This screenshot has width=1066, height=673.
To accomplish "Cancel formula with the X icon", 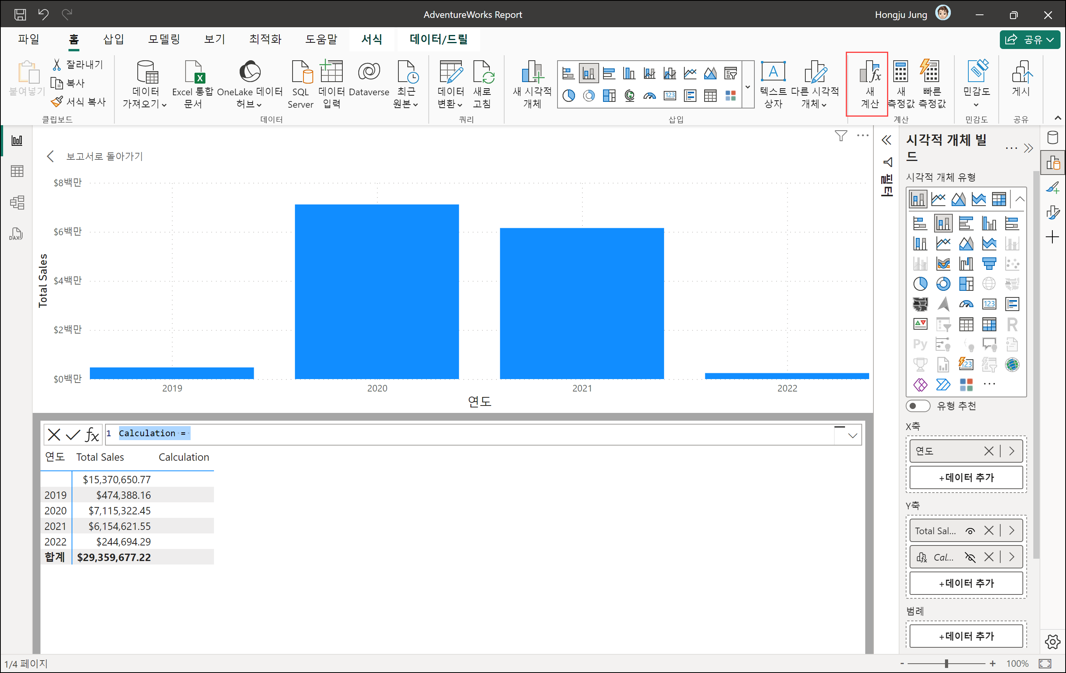I will pyautogui.click(x=54, y=435).
